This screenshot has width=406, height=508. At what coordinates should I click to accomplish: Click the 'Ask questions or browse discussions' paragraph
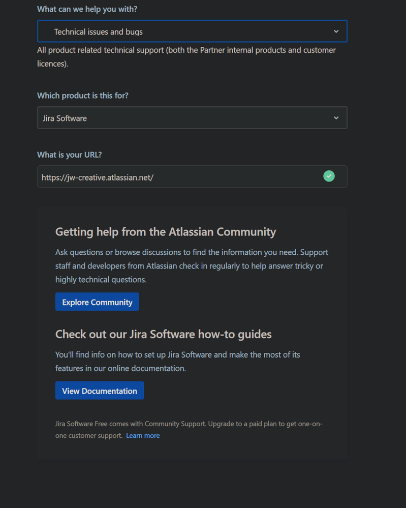coord(192,266)
